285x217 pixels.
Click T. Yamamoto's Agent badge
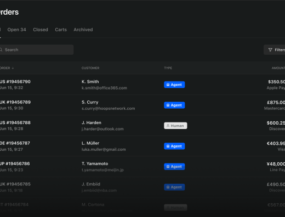pos(174,167)
